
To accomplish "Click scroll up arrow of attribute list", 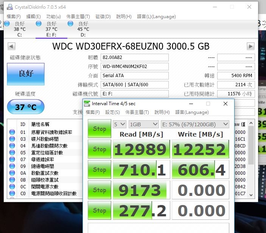I will tap(251, 123).
